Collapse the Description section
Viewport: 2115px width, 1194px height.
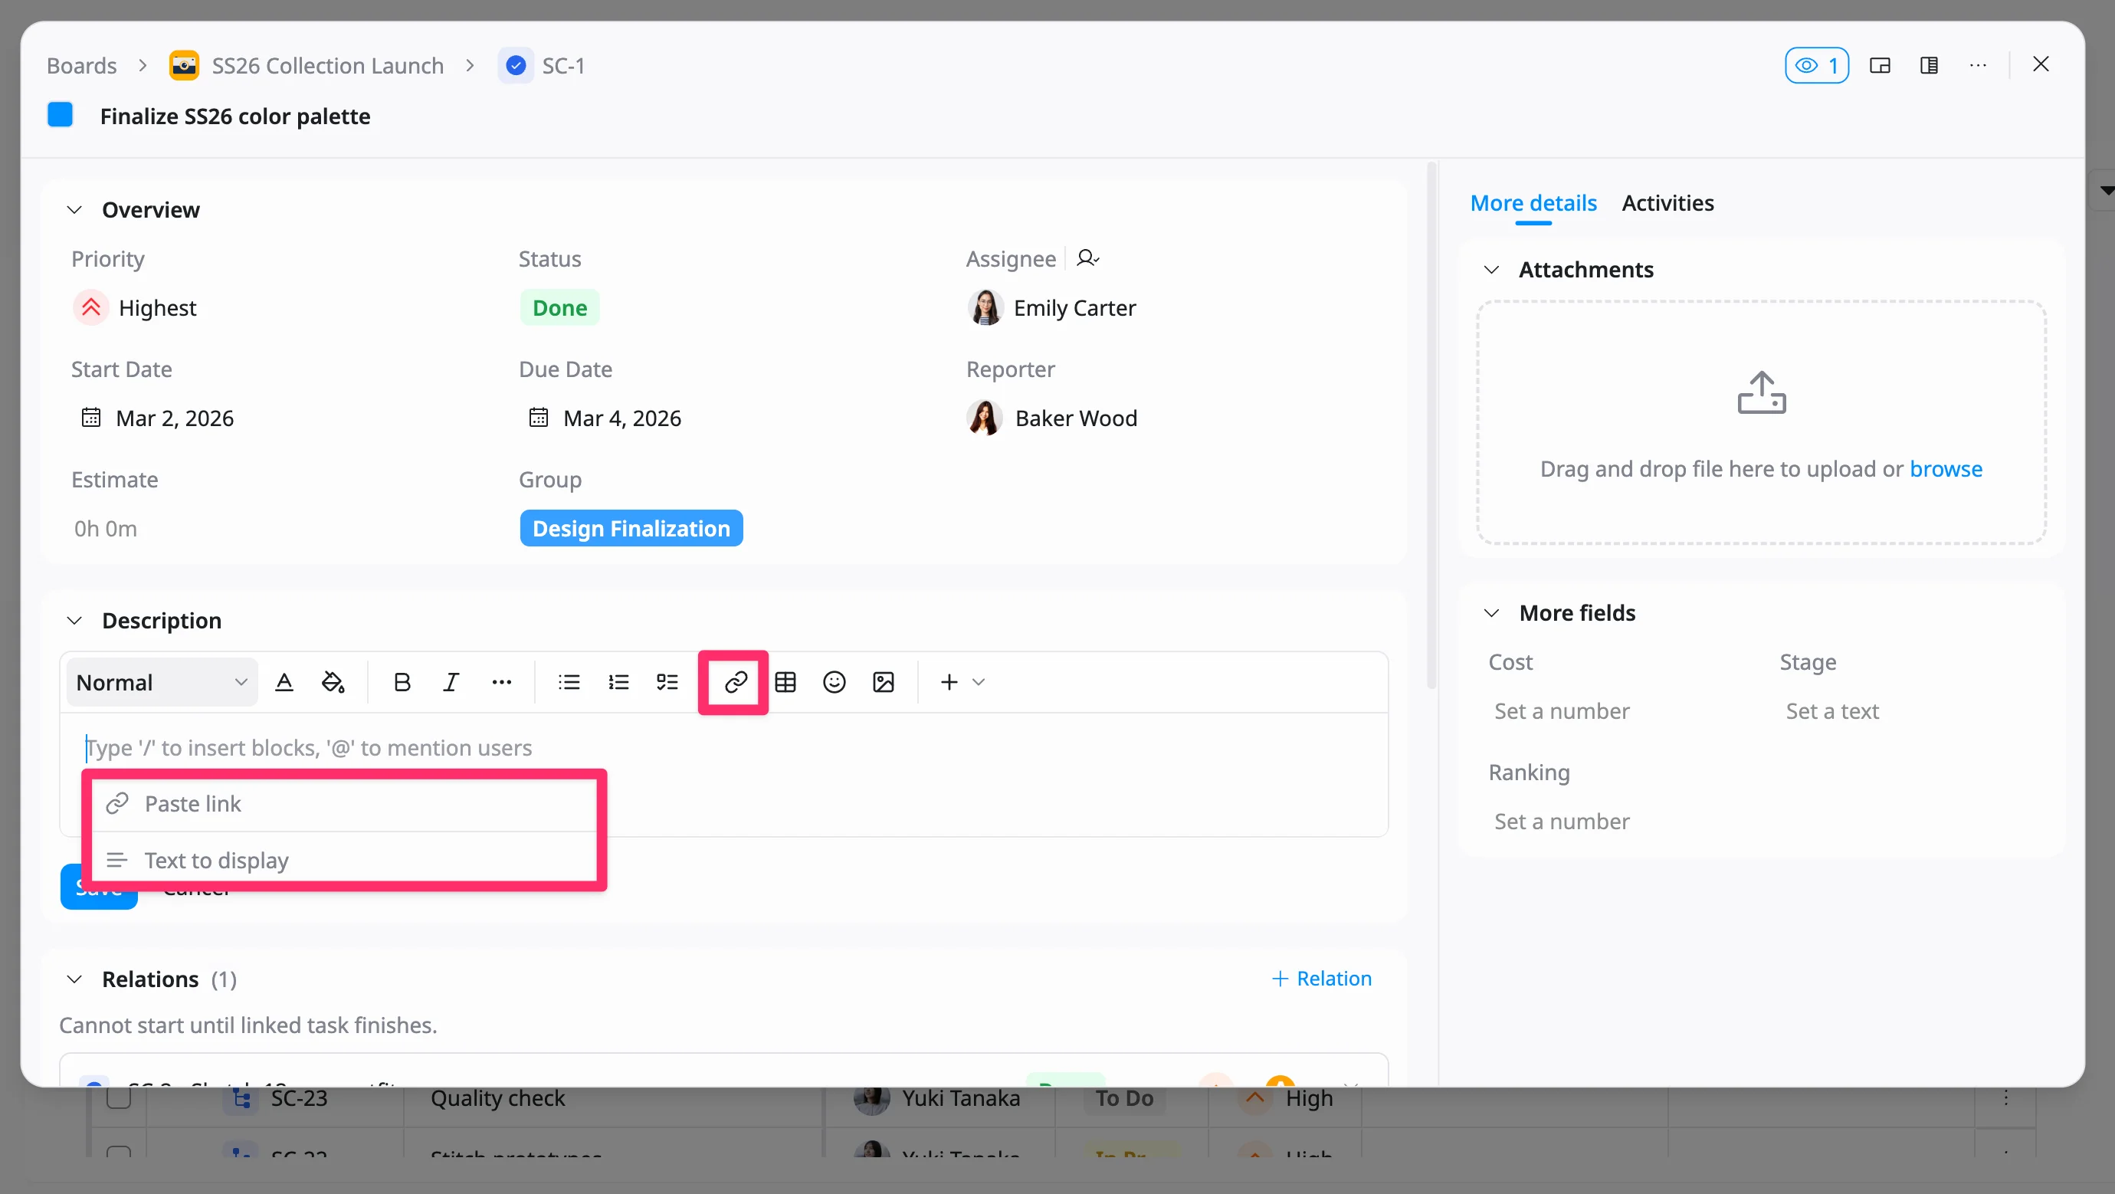click(74, 621)
